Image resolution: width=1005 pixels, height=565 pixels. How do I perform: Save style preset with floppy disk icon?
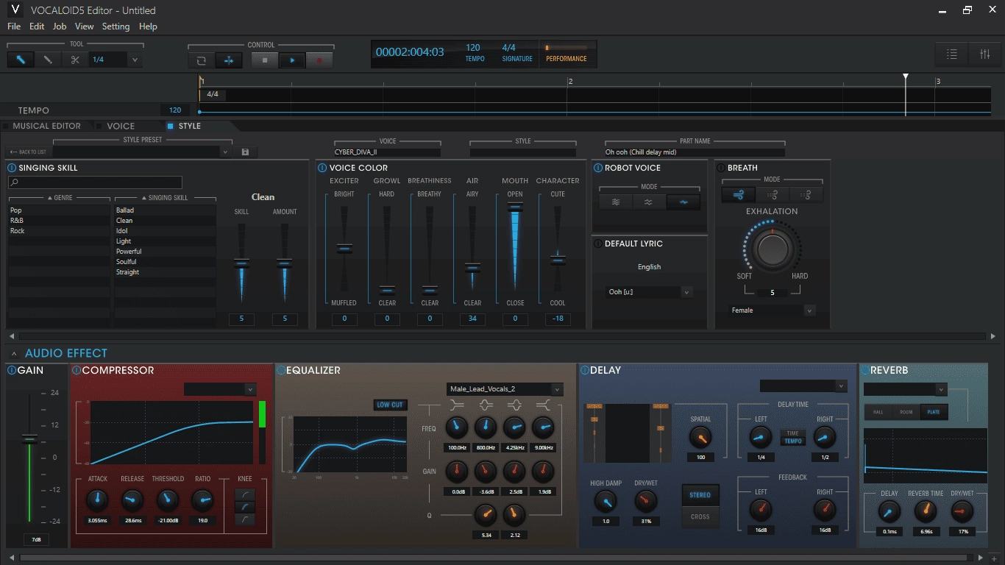(x=245, y=152)
